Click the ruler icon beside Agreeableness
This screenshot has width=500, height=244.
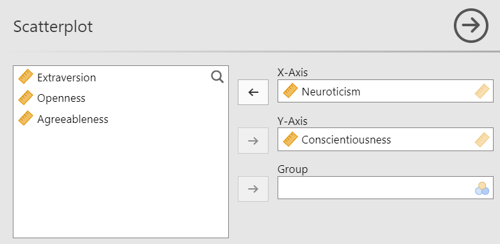pos(26,118)
